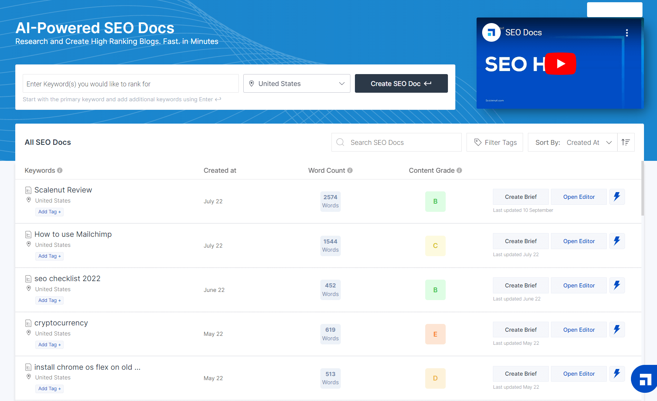Click the Keywords column info icon
The image size is (657, 401).
click(x=60, y=170)
